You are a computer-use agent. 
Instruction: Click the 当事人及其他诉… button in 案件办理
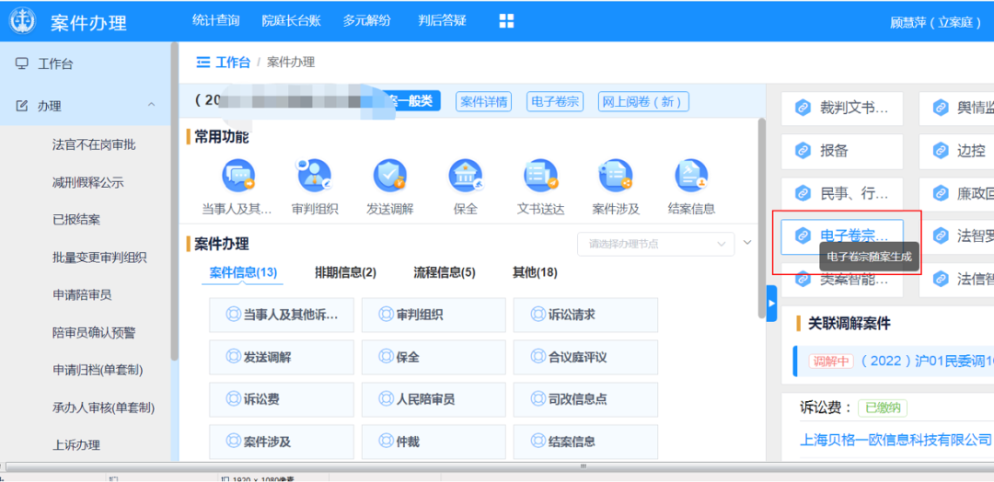pos(282,315)
